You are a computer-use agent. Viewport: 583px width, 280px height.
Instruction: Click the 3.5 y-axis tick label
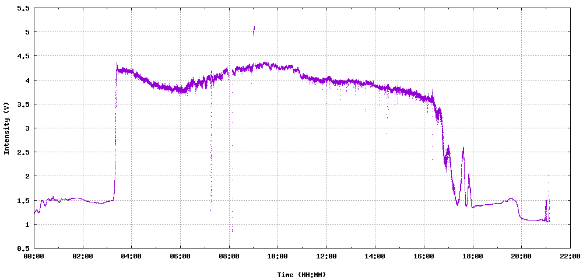[x=23, y=104]
